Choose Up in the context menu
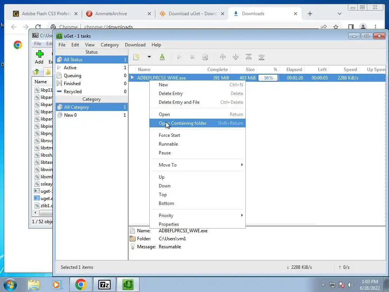The height and width of the screenshot is (292, 389). click(198, 177)
